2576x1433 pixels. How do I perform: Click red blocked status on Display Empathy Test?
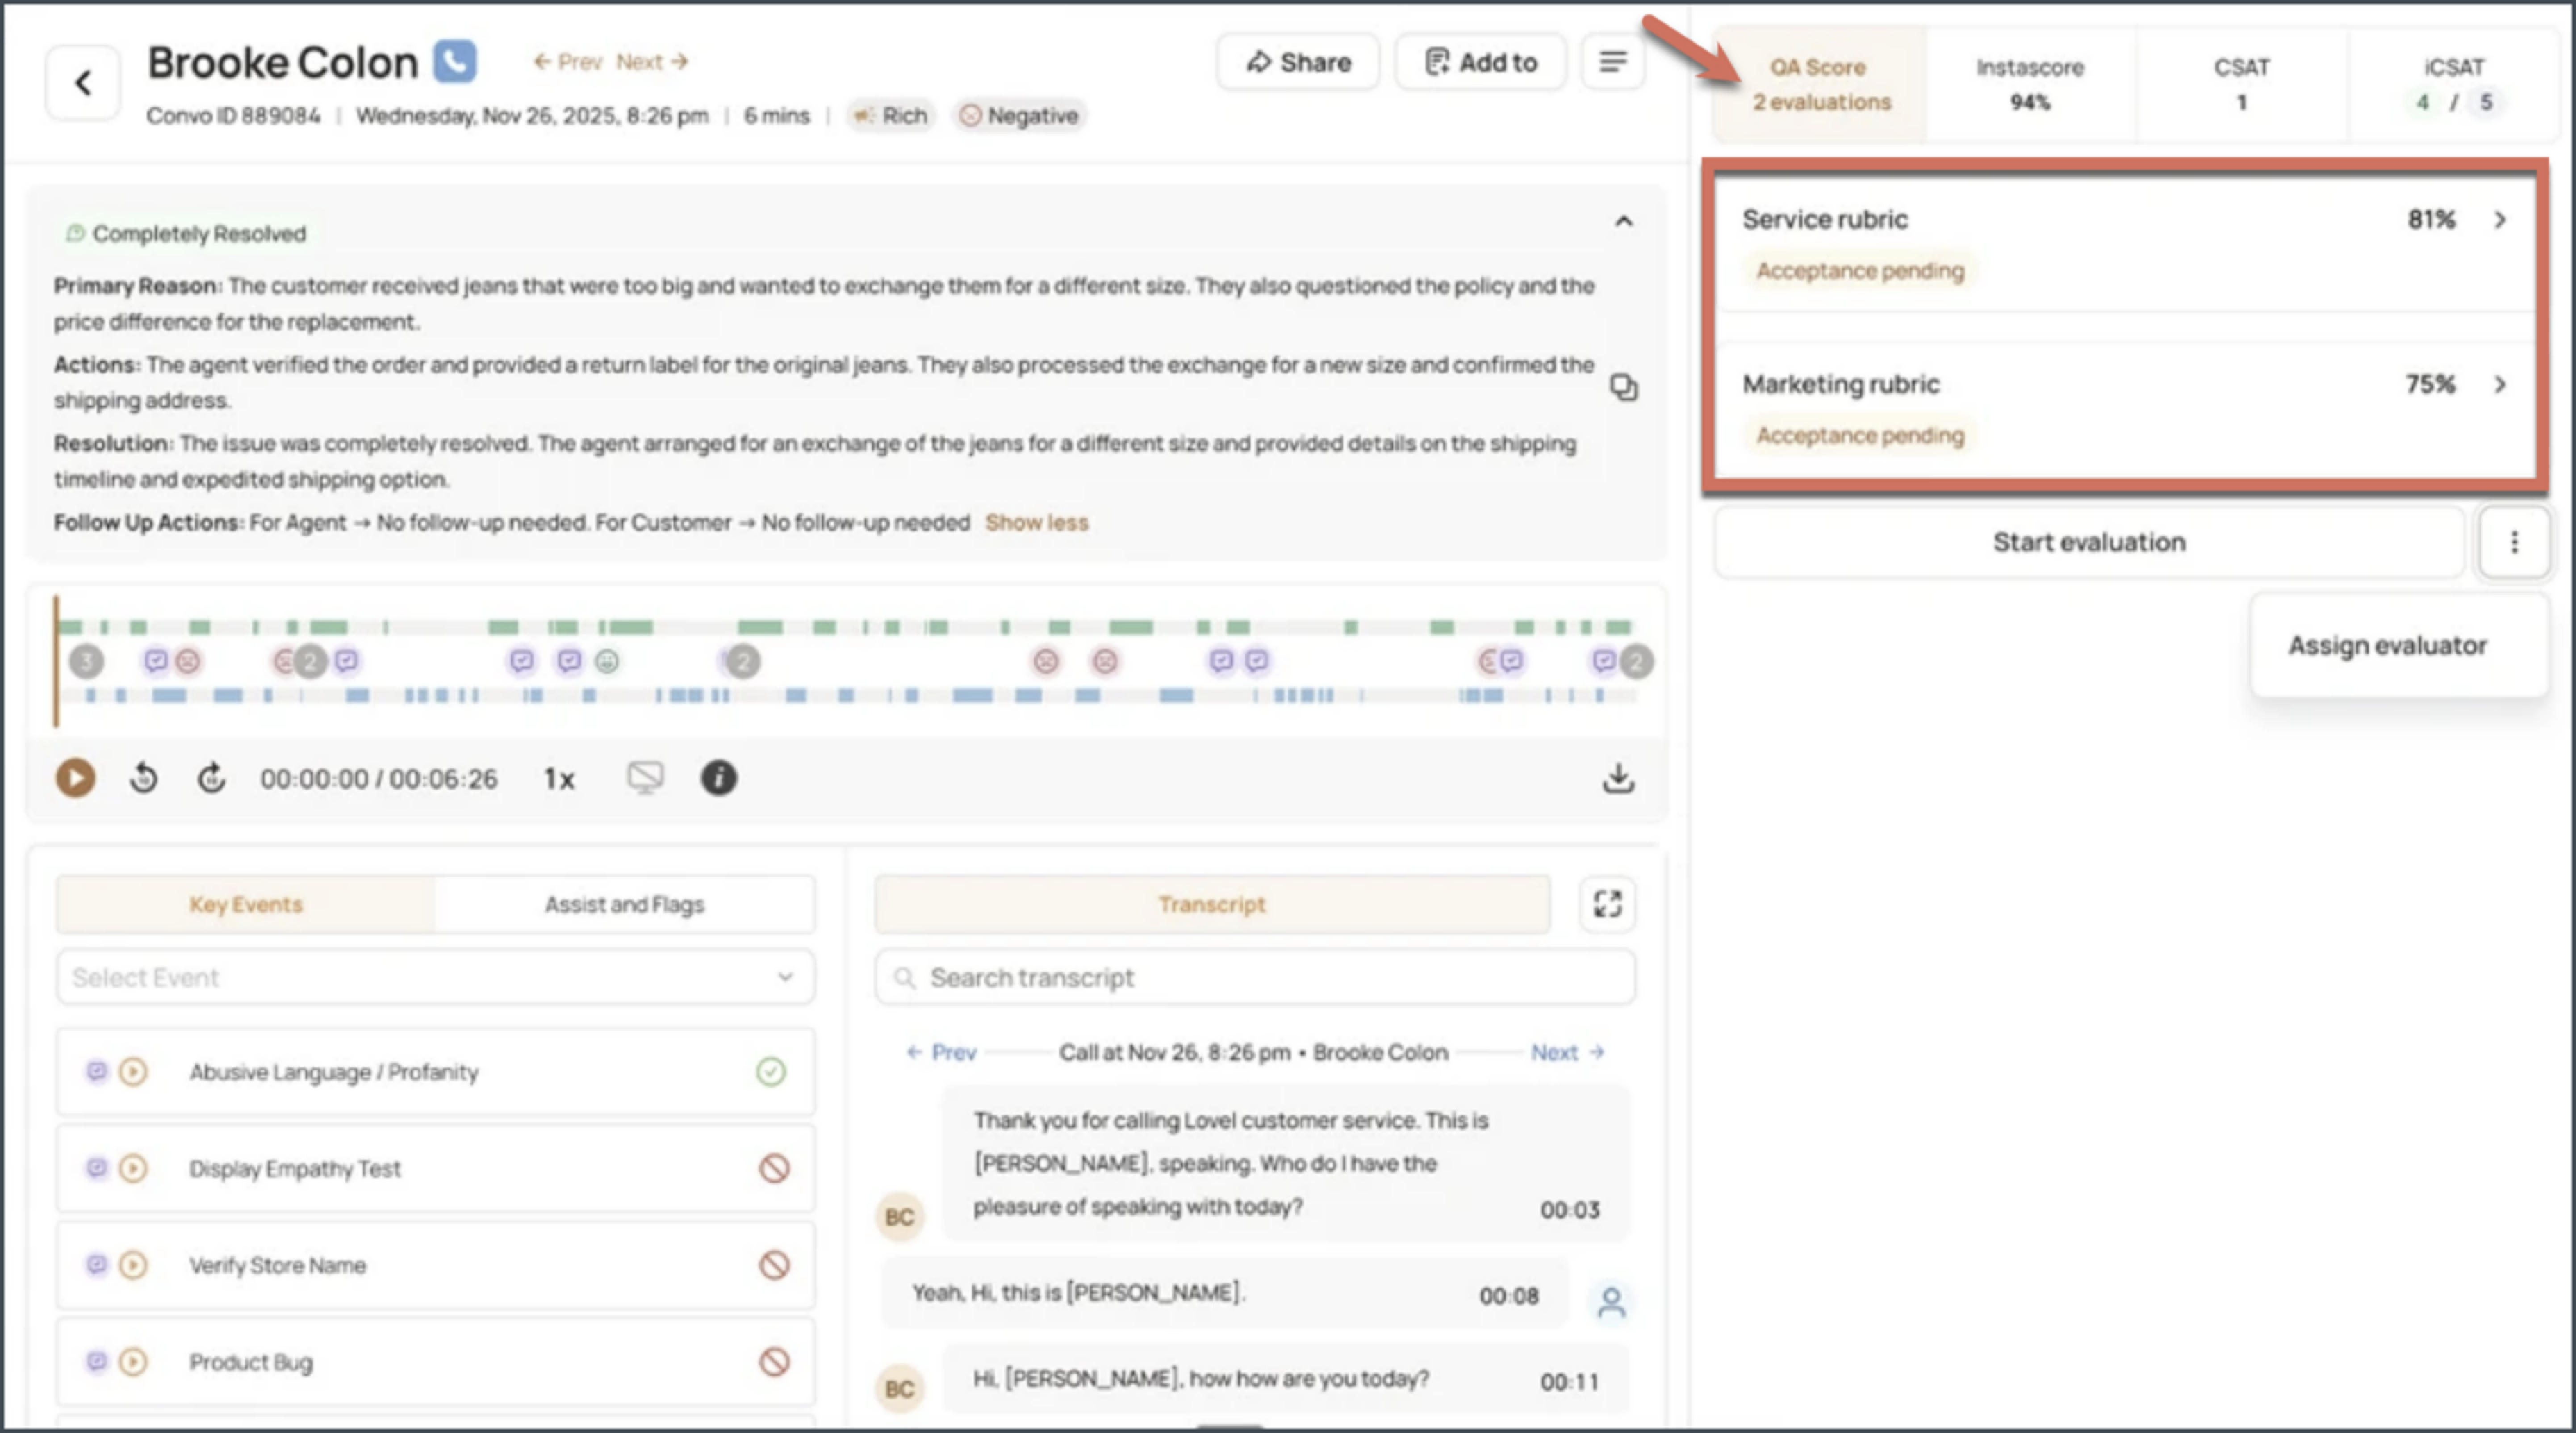[774, 1168]
